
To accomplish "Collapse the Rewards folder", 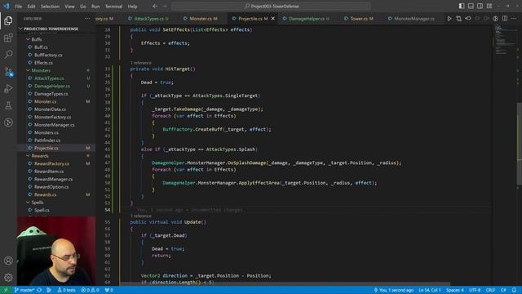I will pyautogui.click(x=40, y=156).
